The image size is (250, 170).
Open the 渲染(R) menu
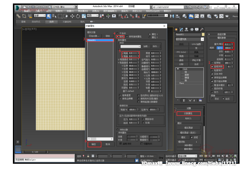(124, 11)
